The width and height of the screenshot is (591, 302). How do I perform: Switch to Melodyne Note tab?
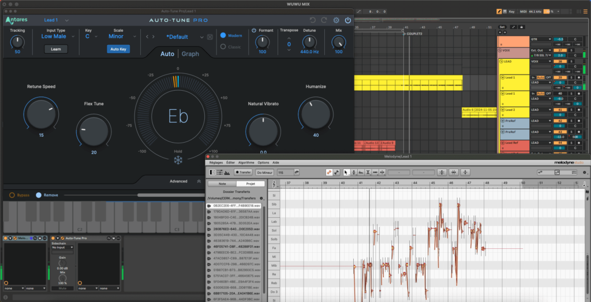(x=222, y=184)
